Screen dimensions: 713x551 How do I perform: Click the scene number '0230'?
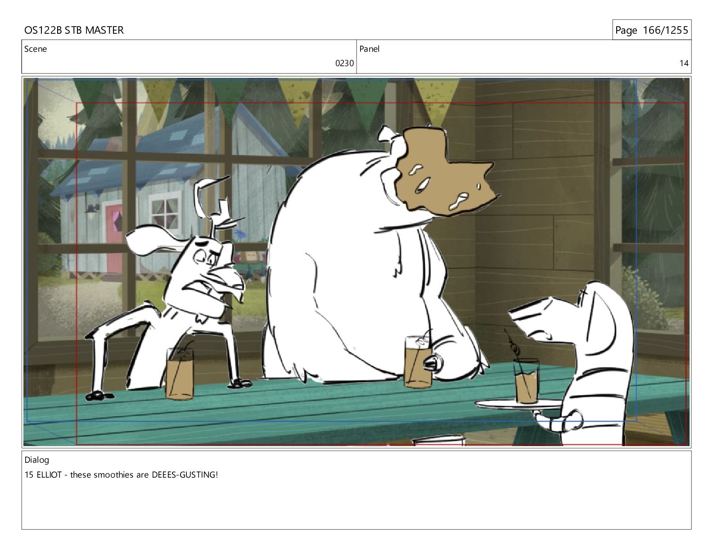coord(344,63)
